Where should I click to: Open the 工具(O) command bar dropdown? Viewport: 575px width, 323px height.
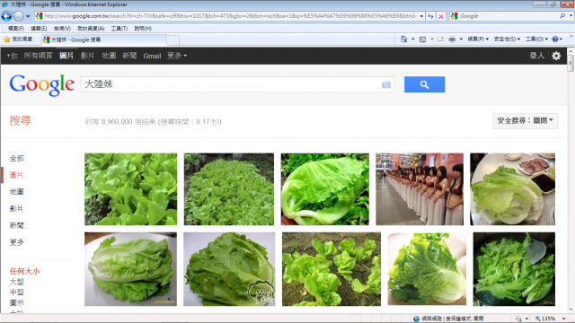click(x=537, y=39)
